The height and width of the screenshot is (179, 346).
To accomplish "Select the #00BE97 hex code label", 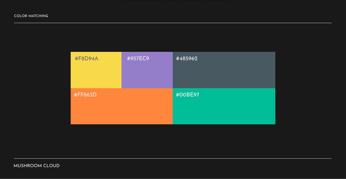I will point(188,95).
